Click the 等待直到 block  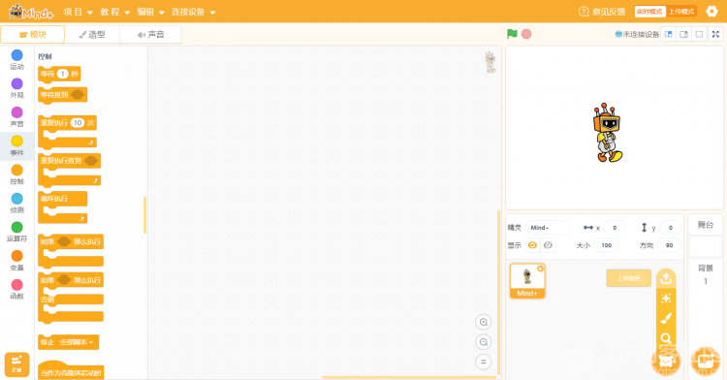tap(63, 95)
